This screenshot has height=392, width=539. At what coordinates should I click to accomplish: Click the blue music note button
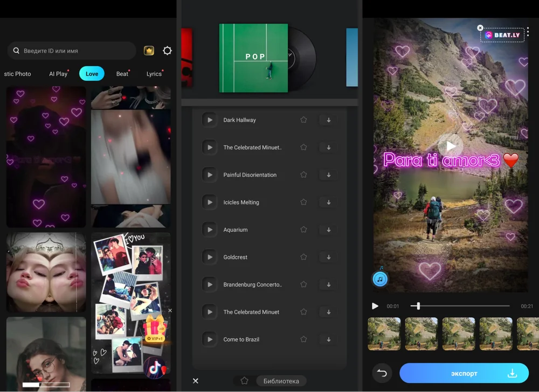click(380, 278)
